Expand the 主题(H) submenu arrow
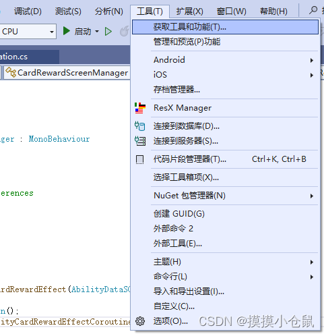 point(312,262)
